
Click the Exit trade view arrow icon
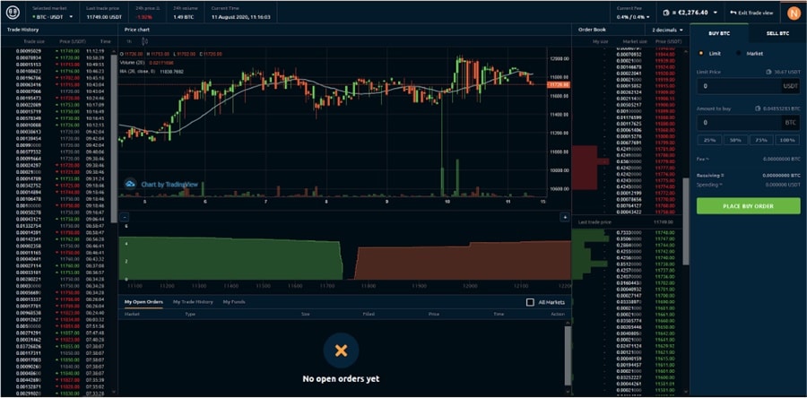pos(733,13)
